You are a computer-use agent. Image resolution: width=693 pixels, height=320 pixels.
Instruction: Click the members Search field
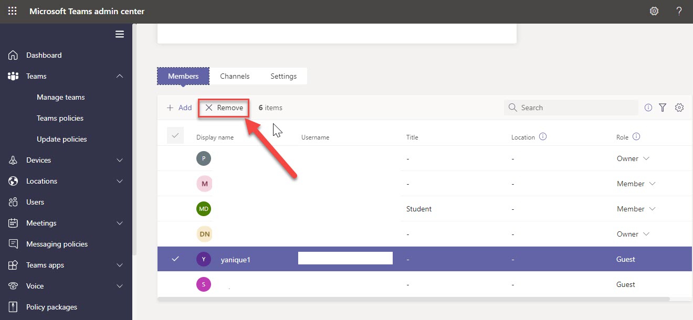[571, 108]
